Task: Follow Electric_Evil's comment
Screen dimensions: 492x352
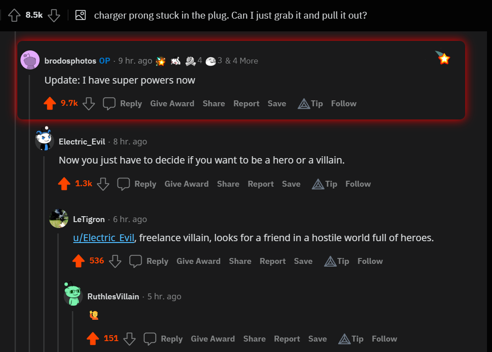Action: point(358,184)
